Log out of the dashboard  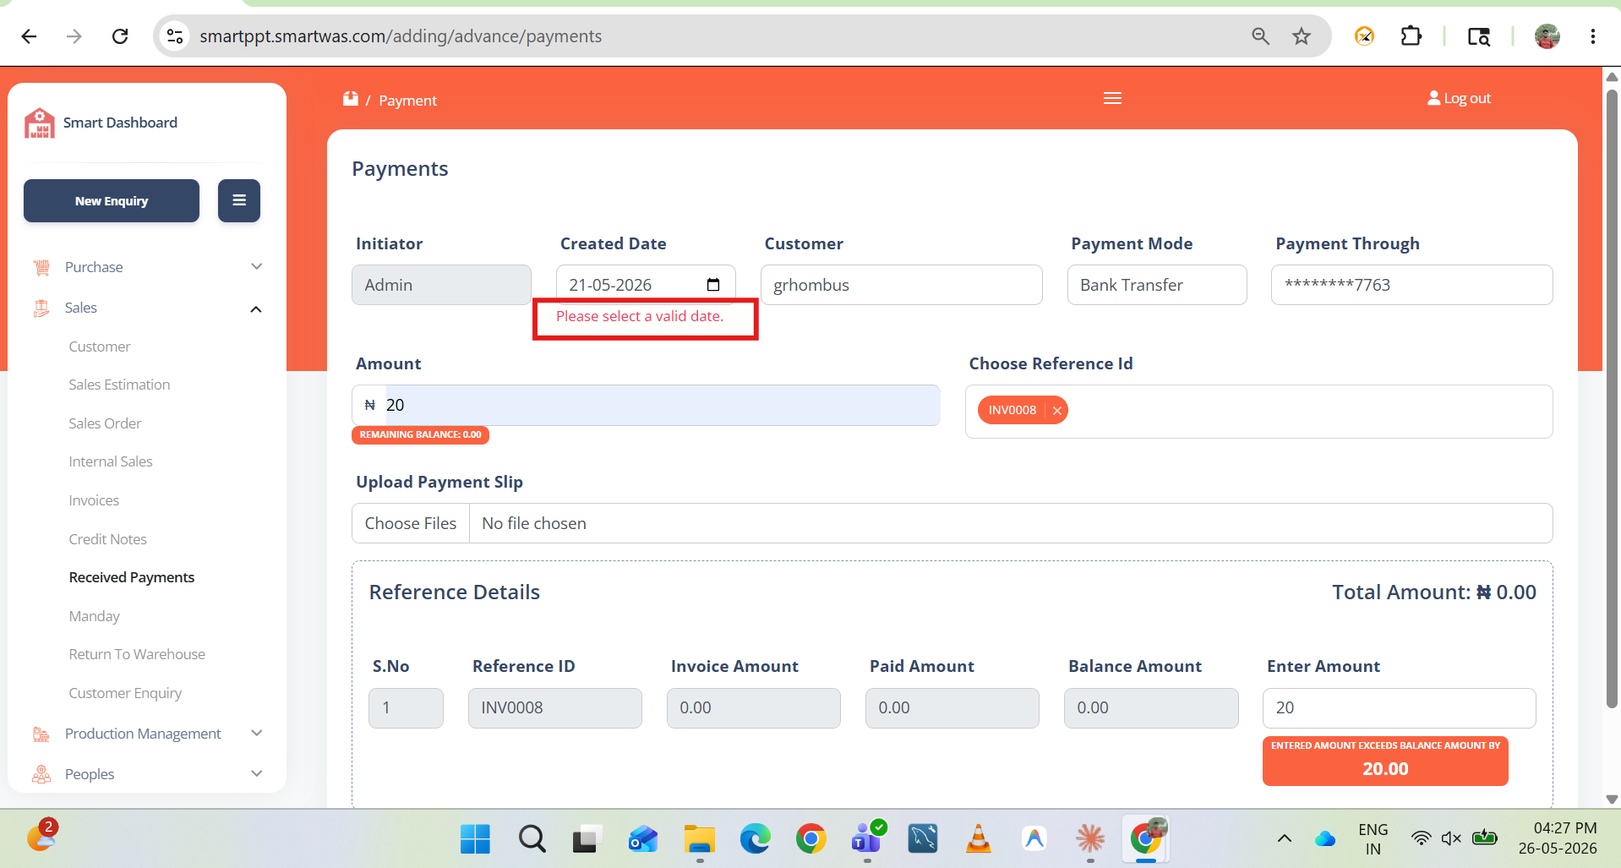coord(1459,98)
